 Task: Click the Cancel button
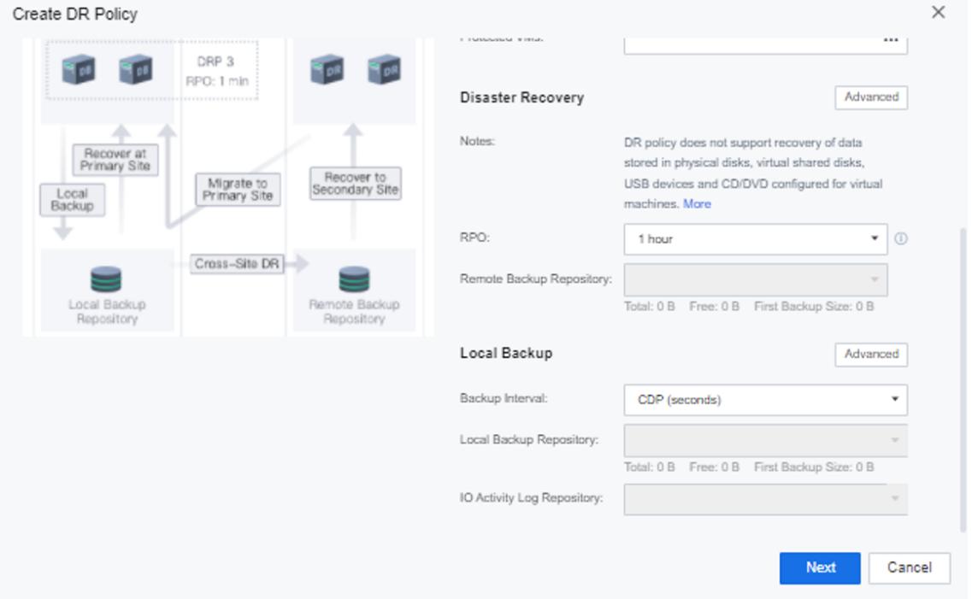point(909,567)
